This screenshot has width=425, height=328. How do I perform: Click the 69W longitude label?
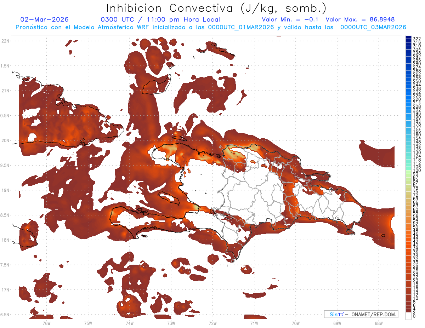click(337, 323)
